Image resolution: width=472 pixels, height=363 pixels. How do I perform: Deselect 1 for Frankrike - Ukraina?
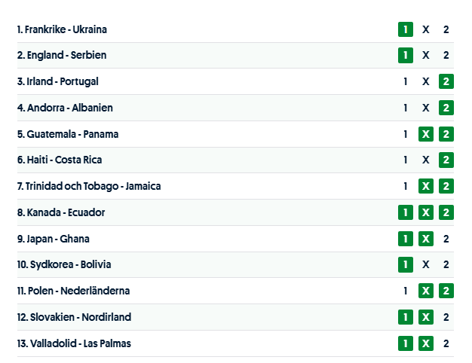(406, 29)
